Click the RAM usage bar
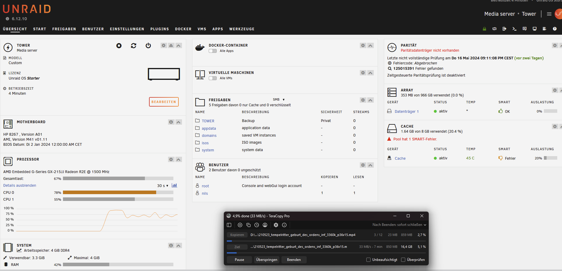Screen dimensions: 562x271 [118, 264]
